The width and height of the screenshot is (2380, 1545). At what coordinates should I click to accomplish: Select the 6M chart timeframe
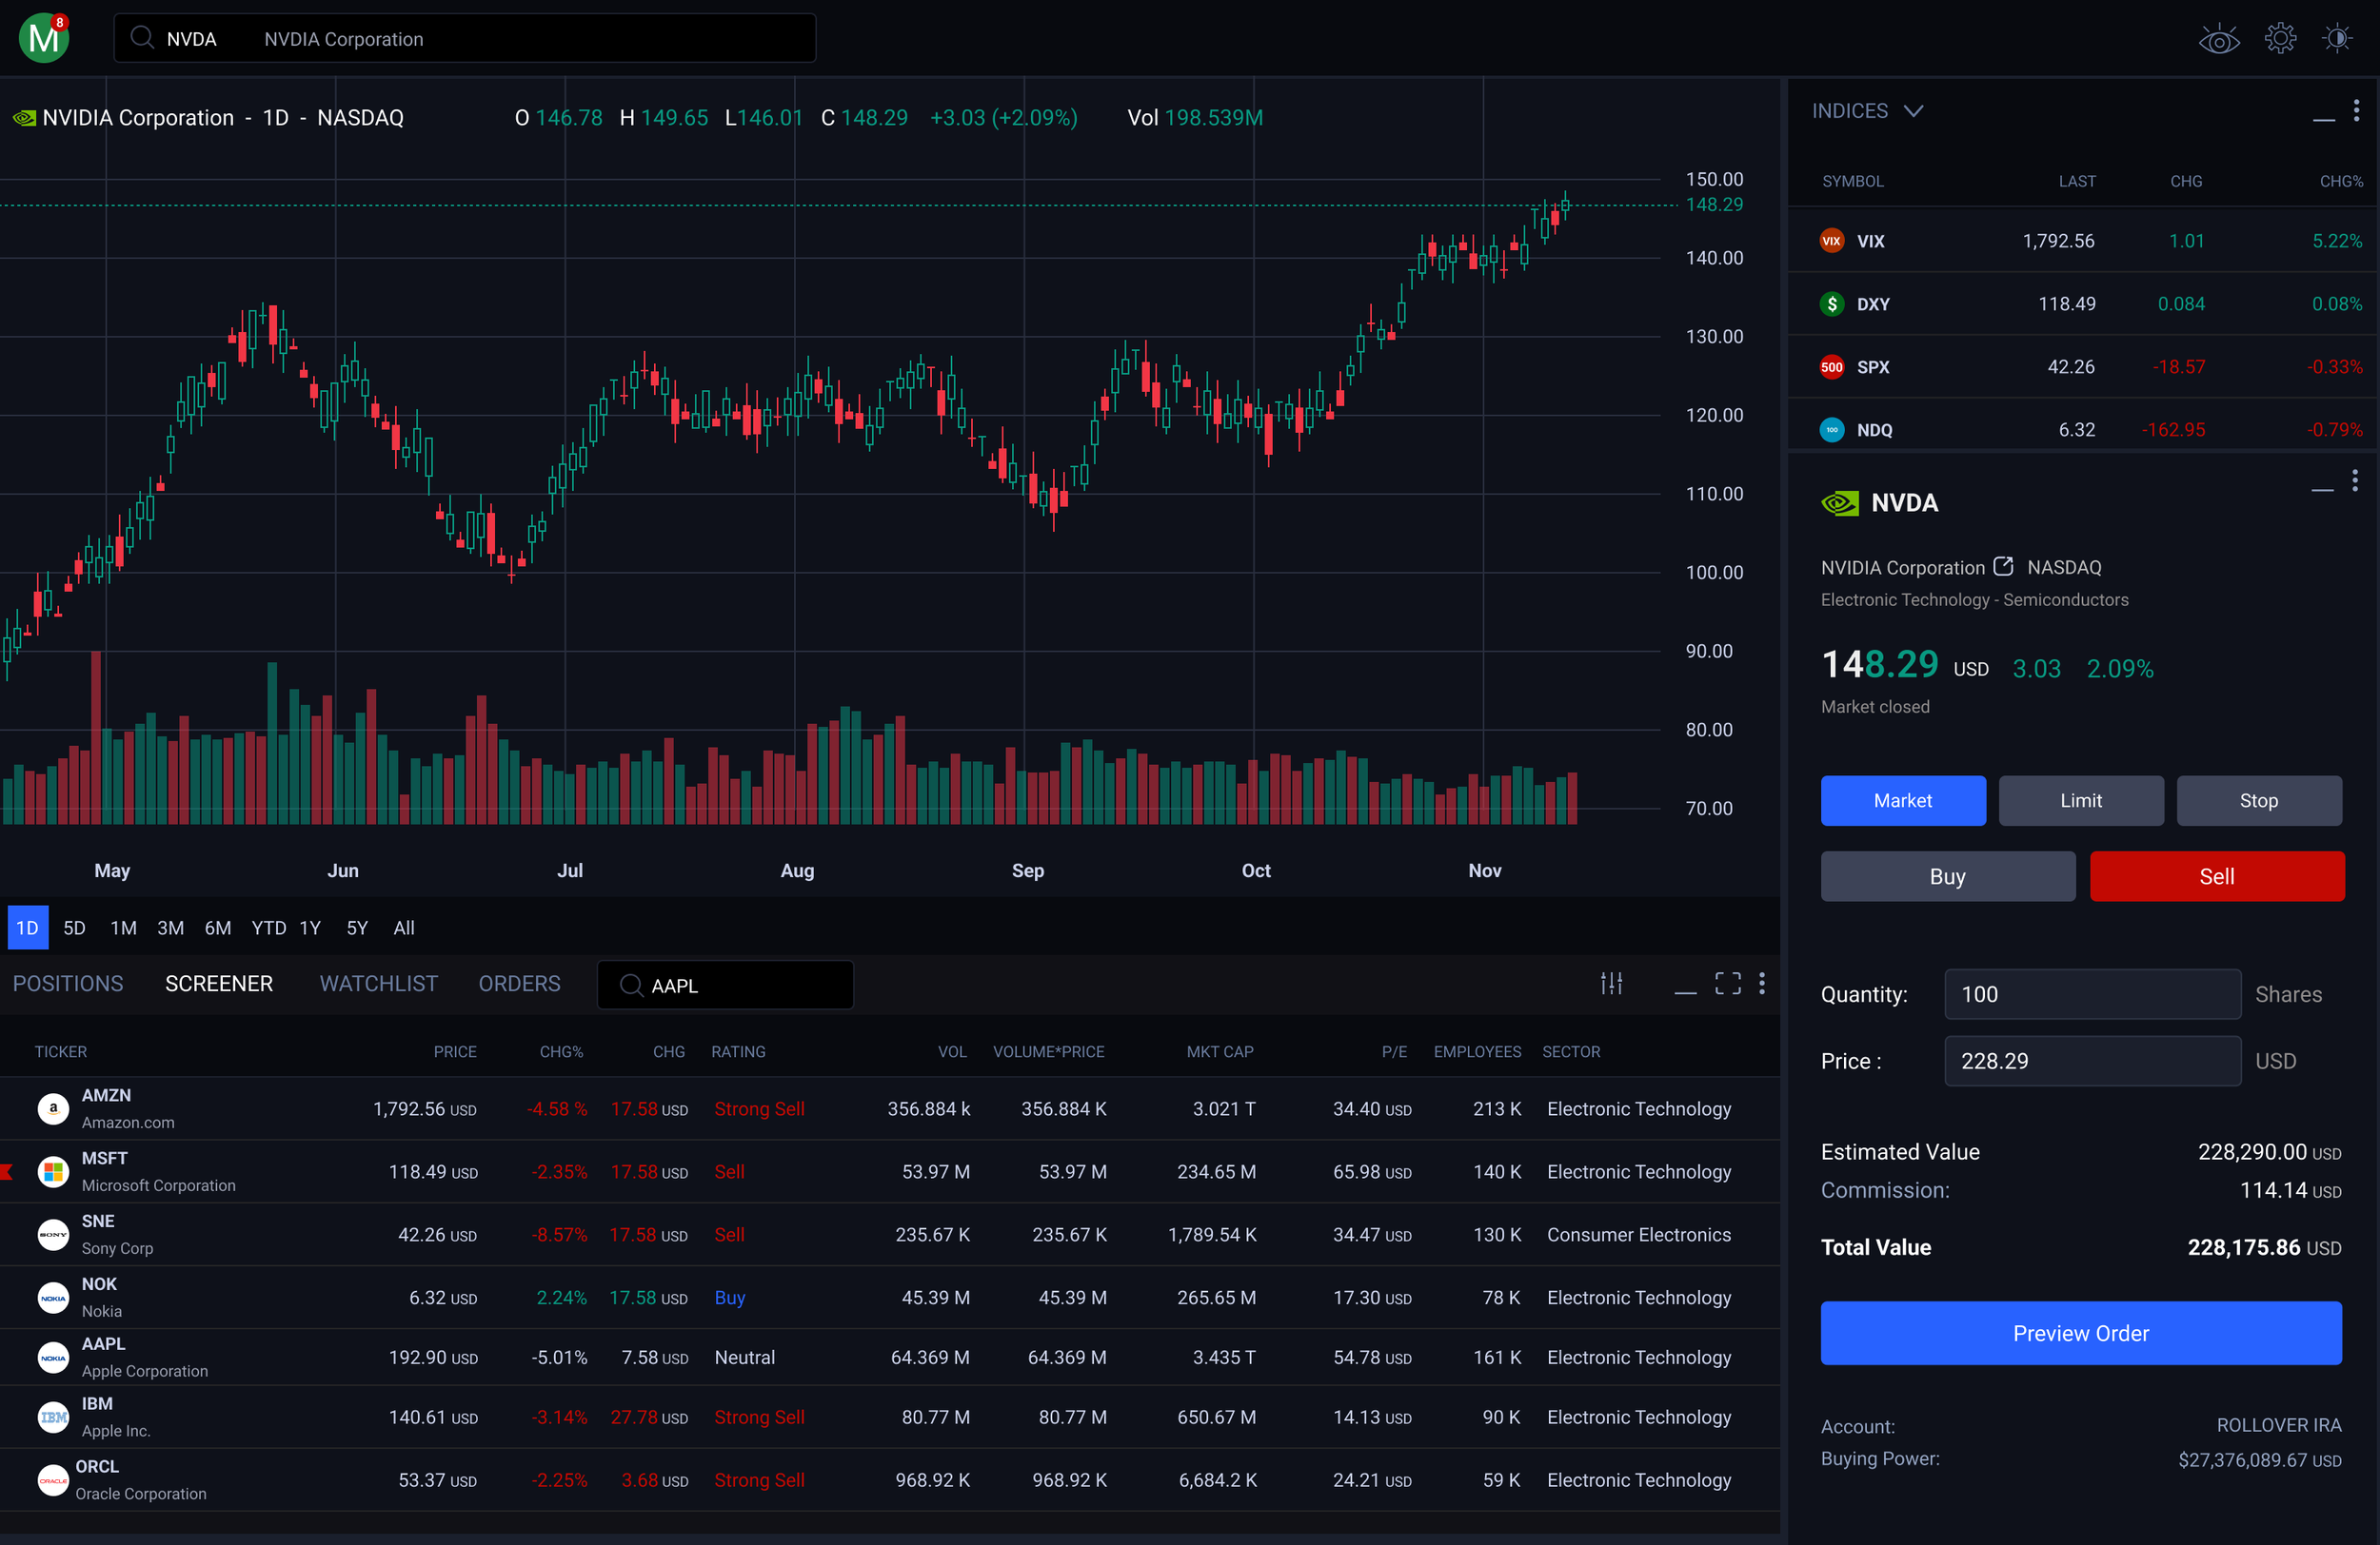(x=217, y=928)
